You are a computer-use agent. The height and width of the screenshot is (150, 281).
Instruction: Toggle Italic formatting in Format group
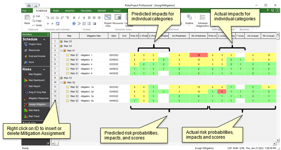tap(79, 18)
